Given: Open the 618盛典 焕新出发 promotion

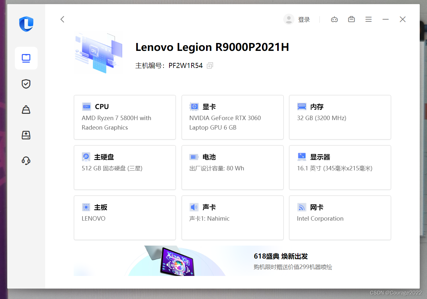Looking at the screenshot, I should pyautogui.click(x=281, y=256).
